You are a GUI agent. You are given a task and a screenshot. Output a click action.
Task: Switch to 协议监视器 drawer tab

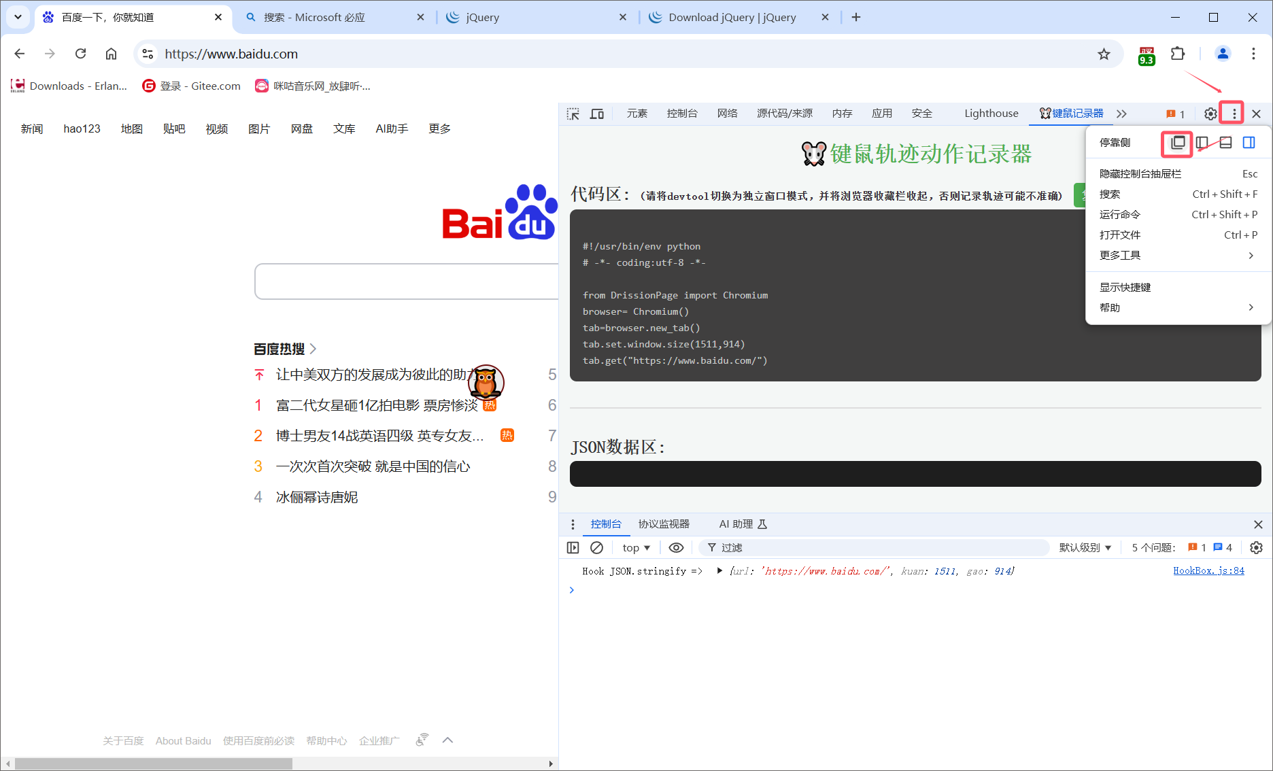point(664,524)
